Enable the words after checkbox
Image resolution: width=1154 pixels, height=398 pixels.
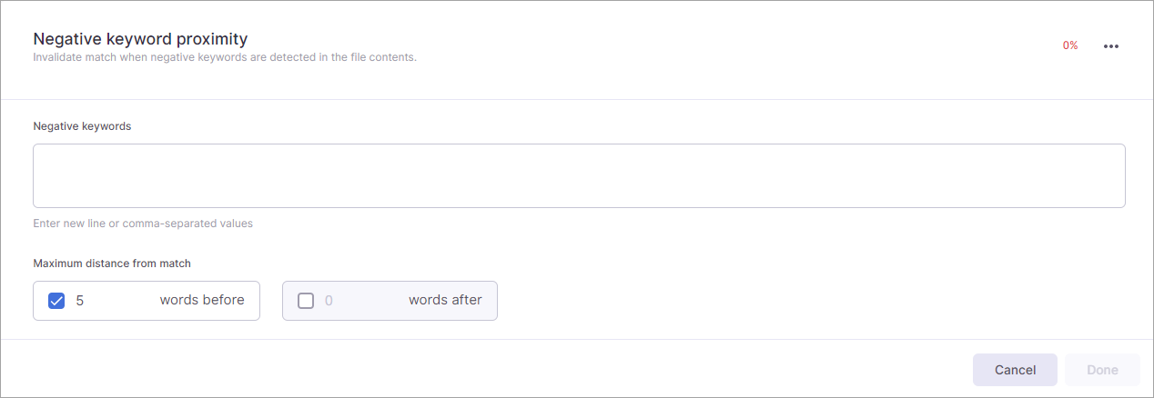[306, 301]
